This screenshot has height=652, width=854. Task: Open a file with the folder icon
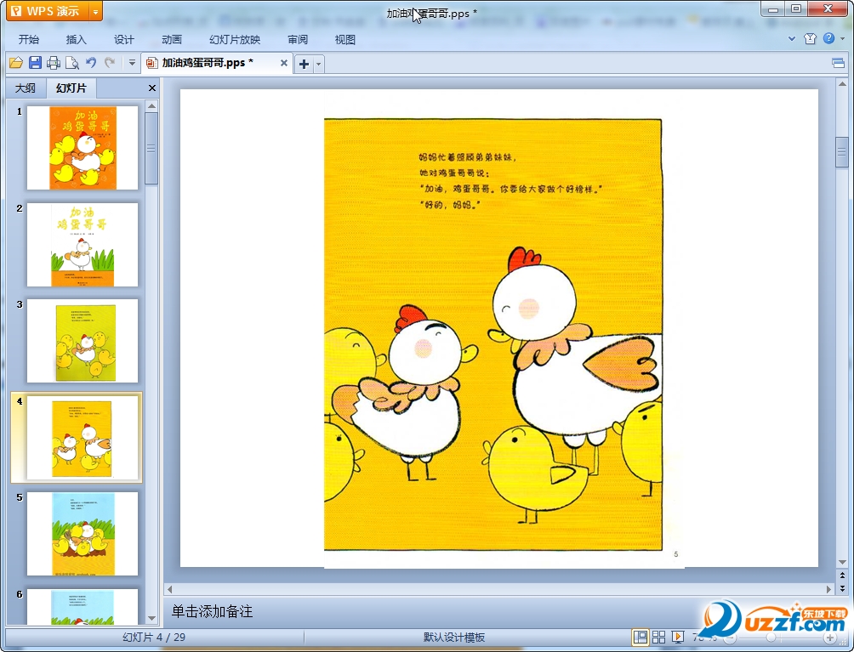point(16,63)
